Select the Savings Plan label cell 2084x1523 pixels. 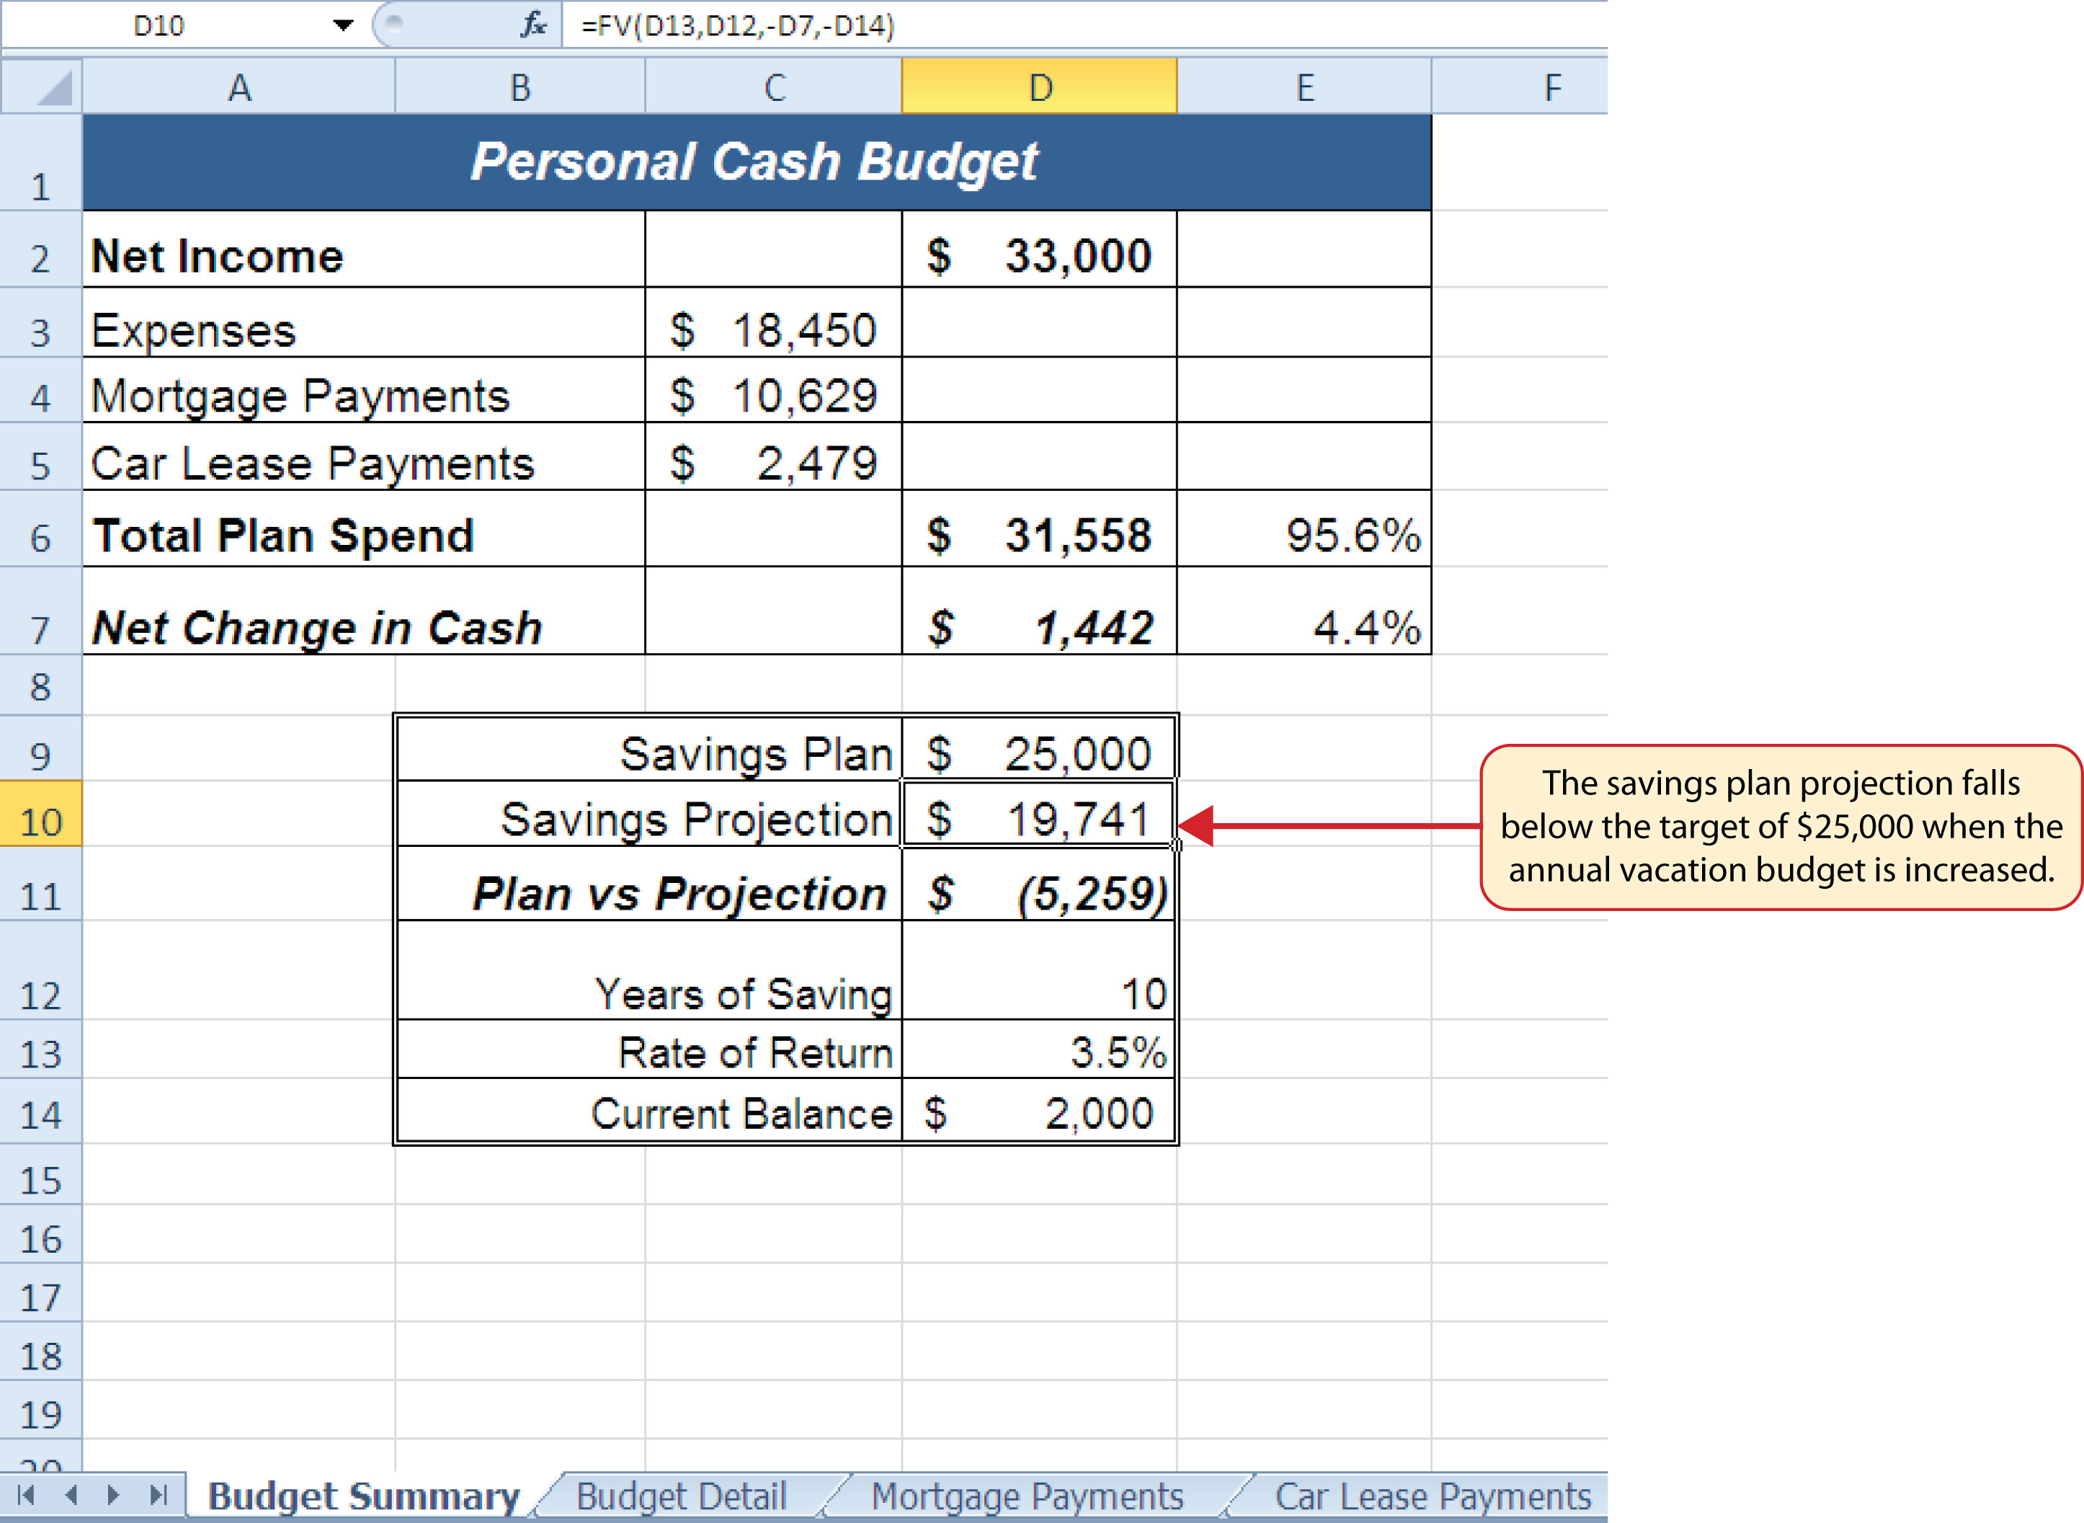[649, 747]
